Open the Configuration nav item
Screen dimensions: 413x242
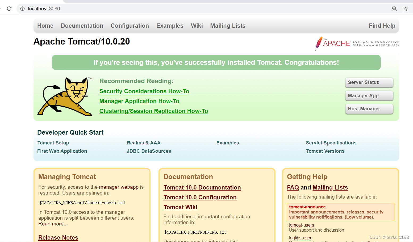coord(130,26)
